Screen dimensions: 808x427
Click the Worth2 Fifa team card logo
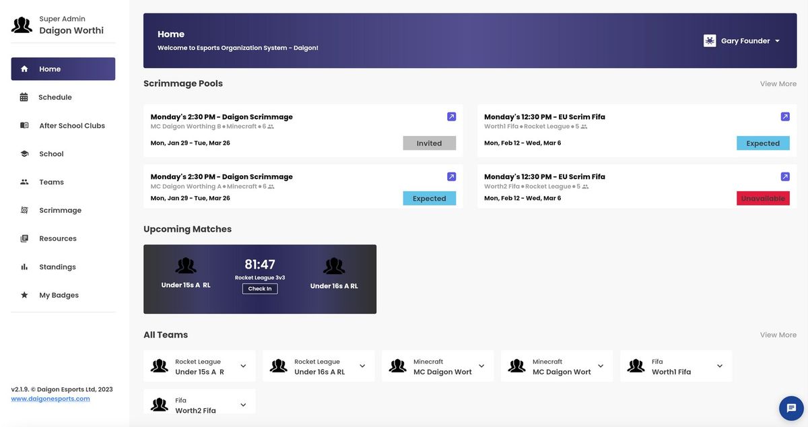click(x=160, y=405)
